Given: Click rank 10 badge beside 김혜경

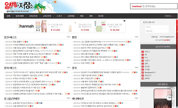Looking at the screenshot, I should pos(143,78).
